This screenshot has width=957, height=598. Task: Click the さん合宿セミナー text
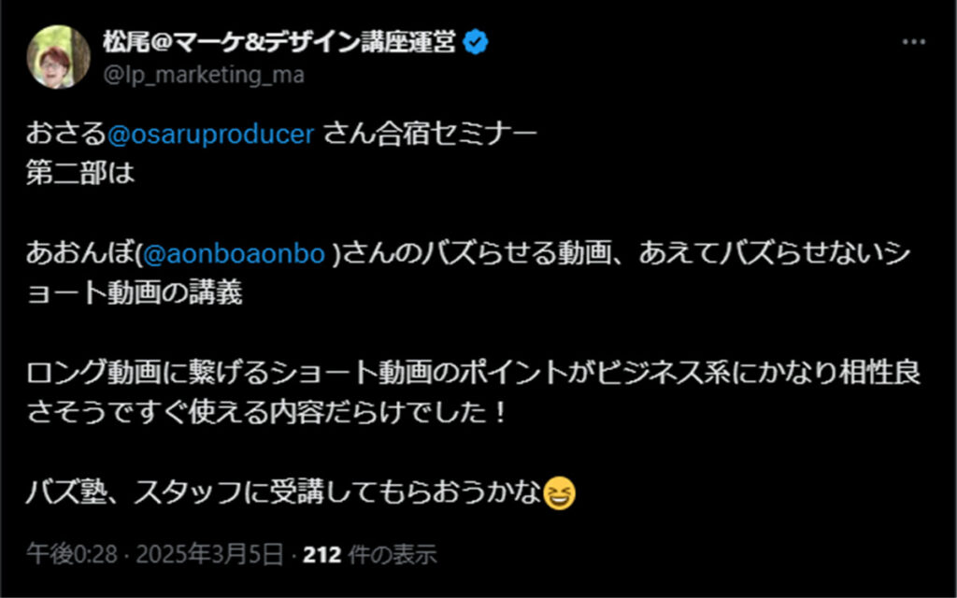pos(431,134)
